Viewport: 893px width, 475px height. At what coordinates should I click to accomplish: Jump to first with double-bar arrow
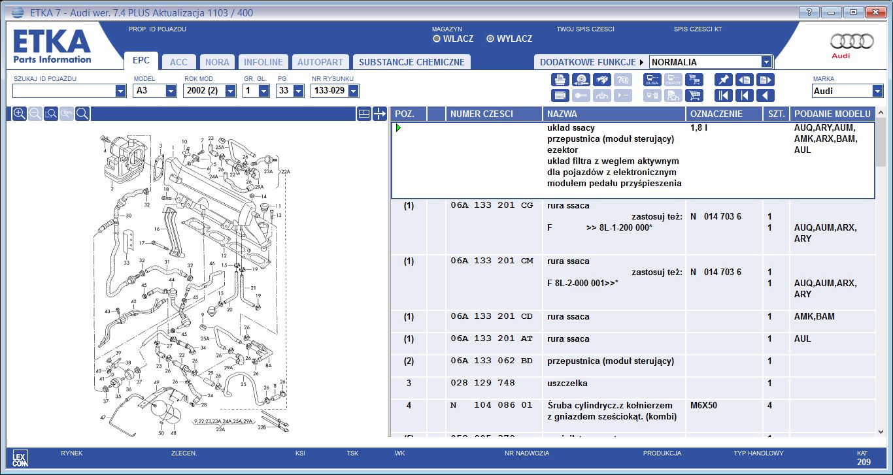pyautogui.click(x=723, y=95)
